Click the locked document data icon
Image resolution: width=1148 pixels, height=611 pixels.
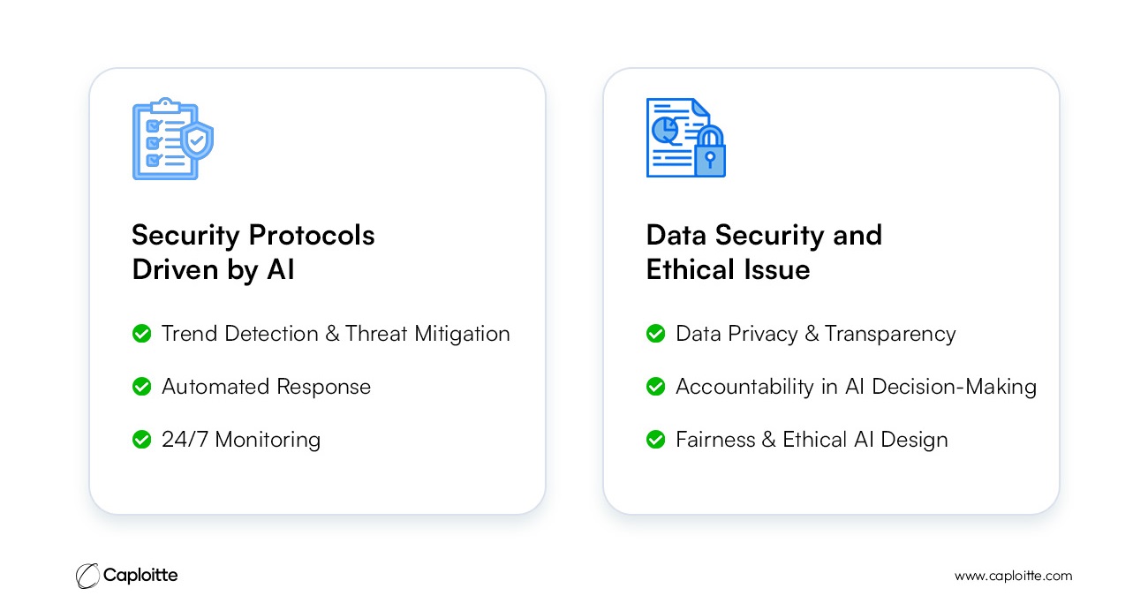pyautogui.click(x=686, y=138)
